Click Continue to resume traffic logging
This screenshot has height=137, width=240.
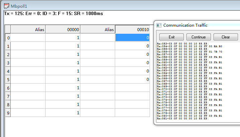tap(198, 37)
